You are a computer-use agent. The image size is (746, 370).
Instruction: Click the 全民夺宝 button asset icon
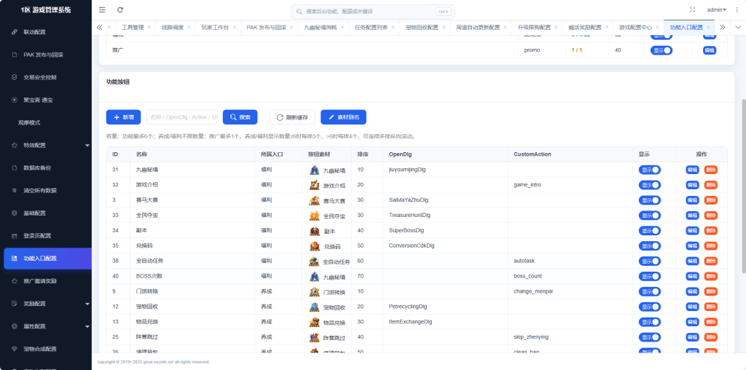click(x=314, y=216)
